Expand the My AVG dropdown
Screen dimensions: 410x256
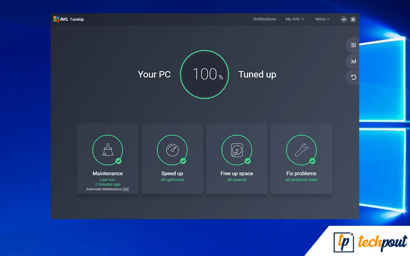point(295,19)
